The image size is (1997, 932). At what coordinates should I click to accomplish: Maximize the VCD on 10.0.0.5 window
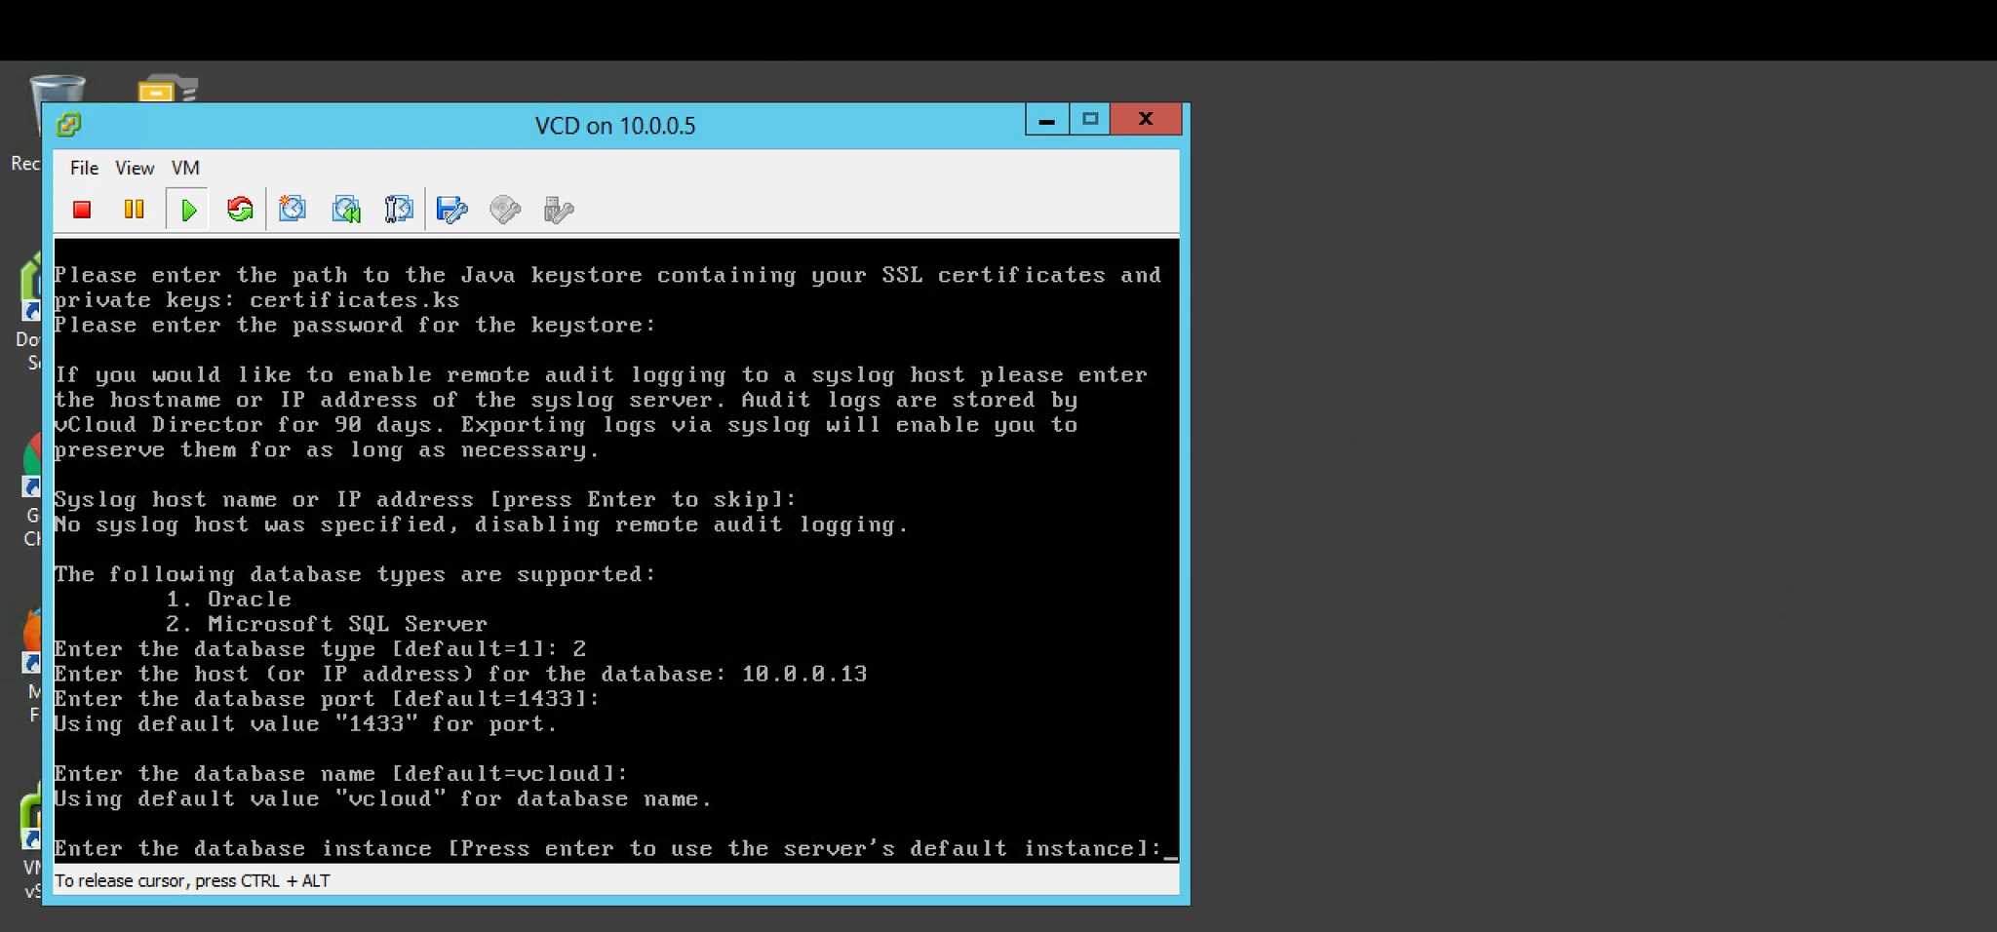[x=1090, y=120]
